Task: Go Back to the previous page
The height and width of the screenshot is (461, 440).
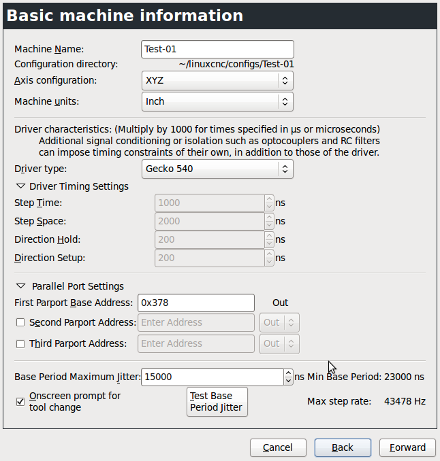Action: (x=343, y=448)
